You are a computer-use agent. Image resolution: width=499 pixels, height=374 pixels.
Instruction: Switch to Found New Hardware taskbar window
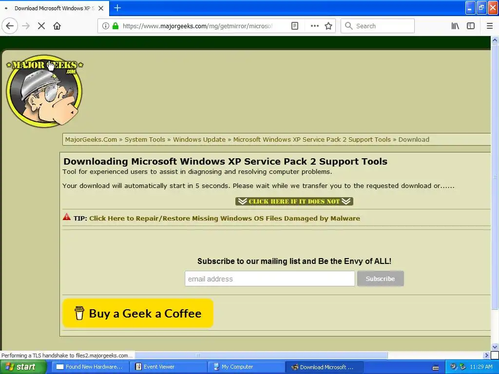tap(90, 367)
